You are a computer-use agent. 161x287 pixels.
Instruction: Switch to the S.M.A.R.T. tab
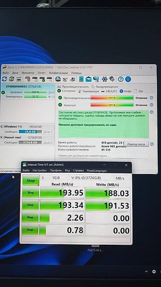[110, 91]
